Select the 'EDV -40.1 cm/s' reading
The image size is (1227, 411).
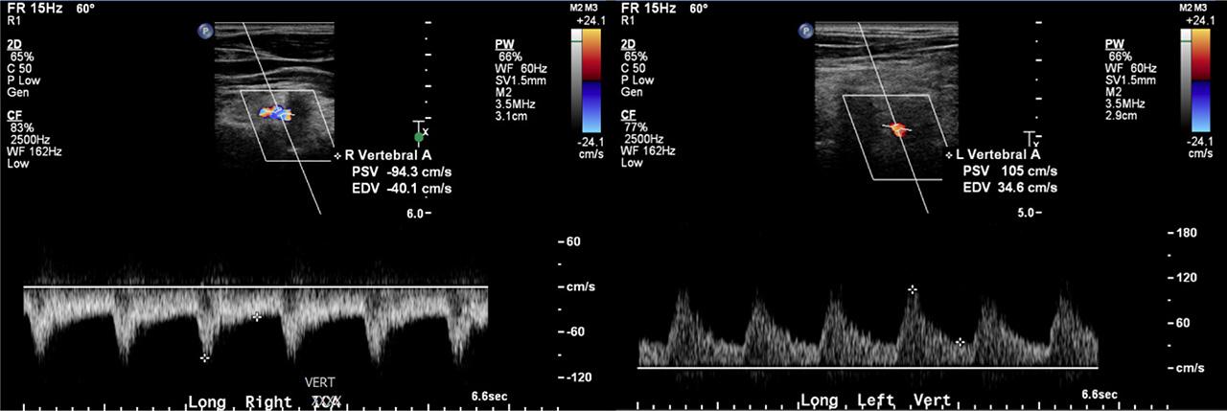click(402, 189)
